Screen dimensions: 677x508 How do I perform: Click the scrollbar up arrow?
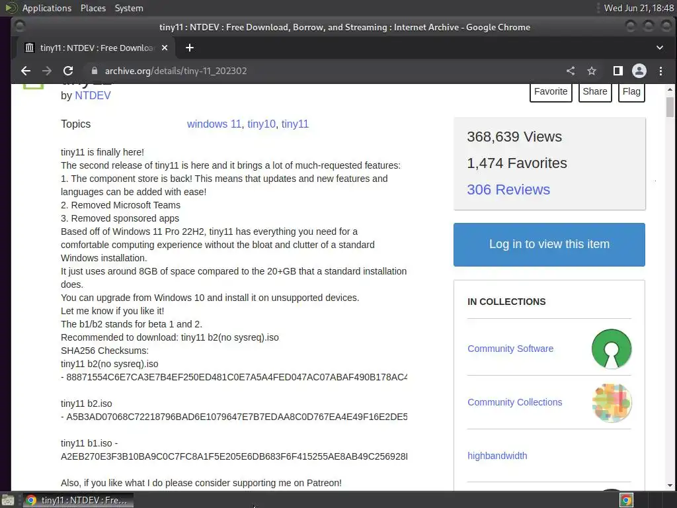coord(670,89)
